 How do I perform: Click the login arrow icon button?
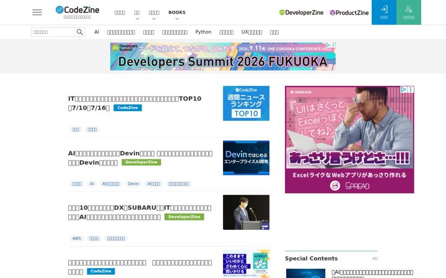click(383, 12)
